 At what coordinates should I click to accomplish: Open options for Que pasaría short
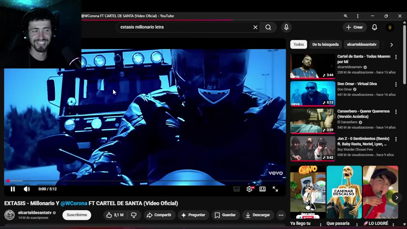357,224
